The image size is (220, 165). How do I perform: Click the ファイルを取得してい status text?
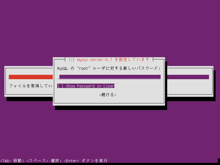tap(31, 86)
